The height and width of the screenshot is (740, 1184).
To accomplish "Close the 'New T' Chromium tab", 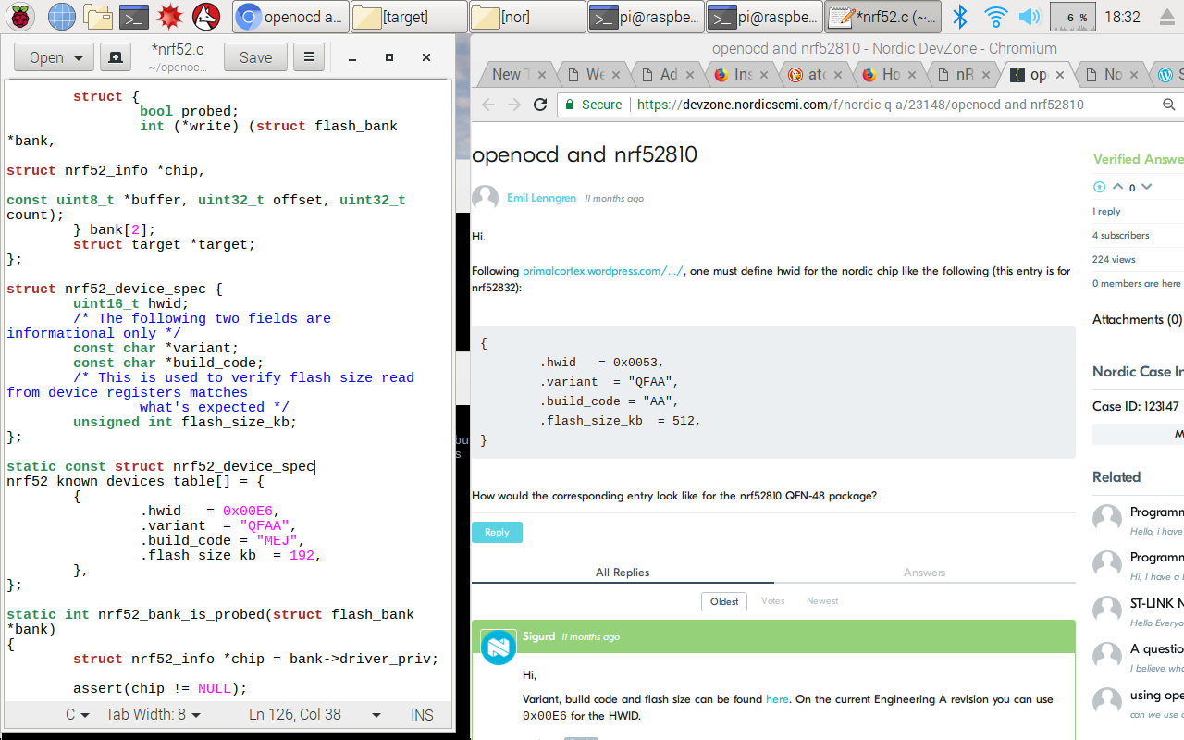I will click(x=543, y=74).
